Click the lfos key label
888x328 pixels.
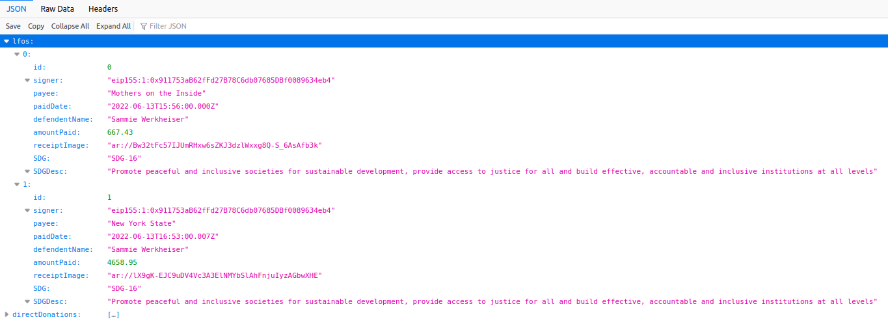[x=23, y=41]
